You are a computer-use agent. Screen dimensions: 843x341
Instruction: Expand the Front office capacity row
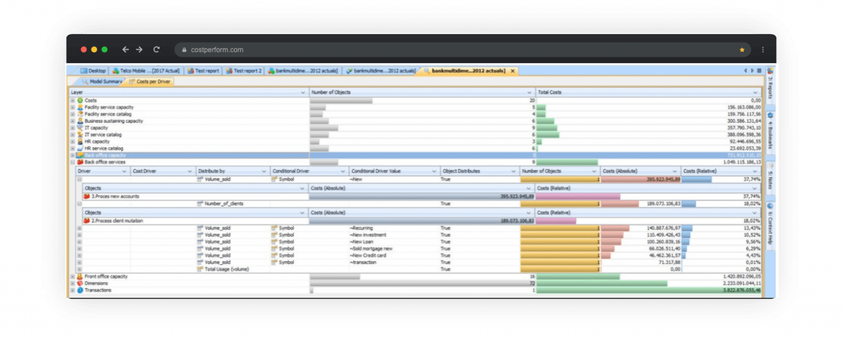(x=72, y=276)
